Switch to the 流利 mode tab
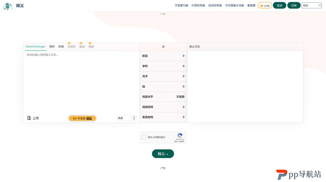 click(52, 47)
